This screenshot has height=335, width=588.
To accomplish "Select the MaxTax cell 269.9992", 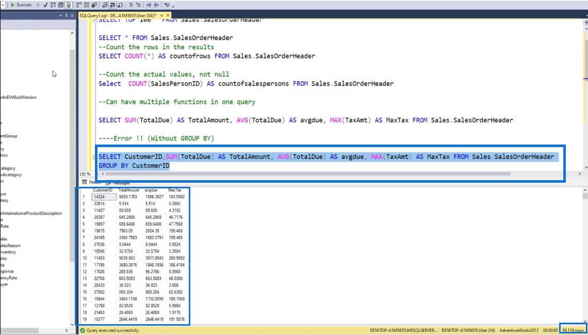I will pos(176,258).
